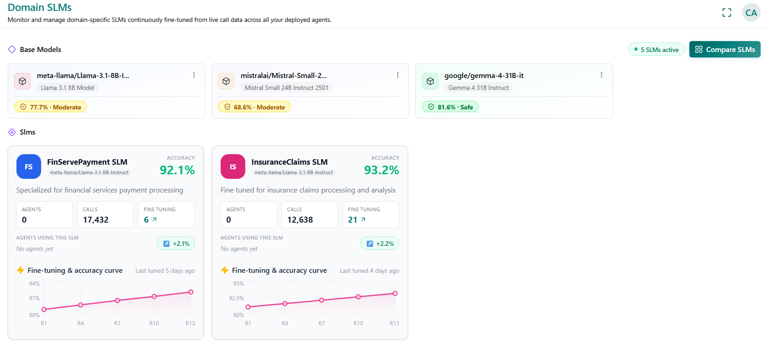The width and height of the screenshot is (766, 354).
Task: Select the R13 data point on FinServePayment curve
Action: click(191, 292)
